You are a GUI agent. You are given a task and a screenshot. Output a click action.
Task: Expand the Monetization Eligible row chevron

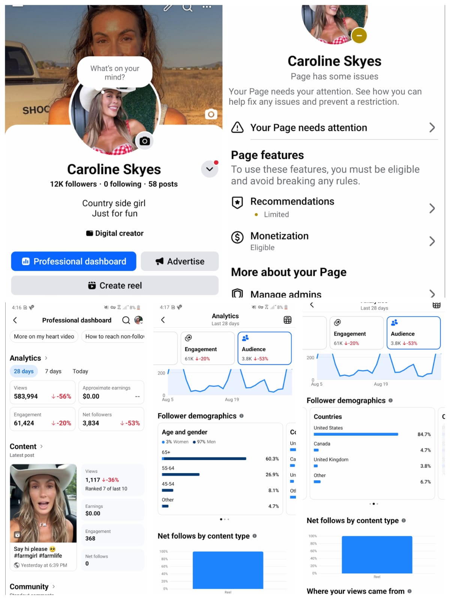click(432, 241)
